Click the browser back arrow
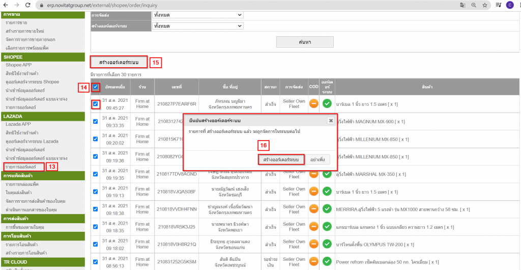This screenshot has height=270, width=521. click(x=6, y=5)
